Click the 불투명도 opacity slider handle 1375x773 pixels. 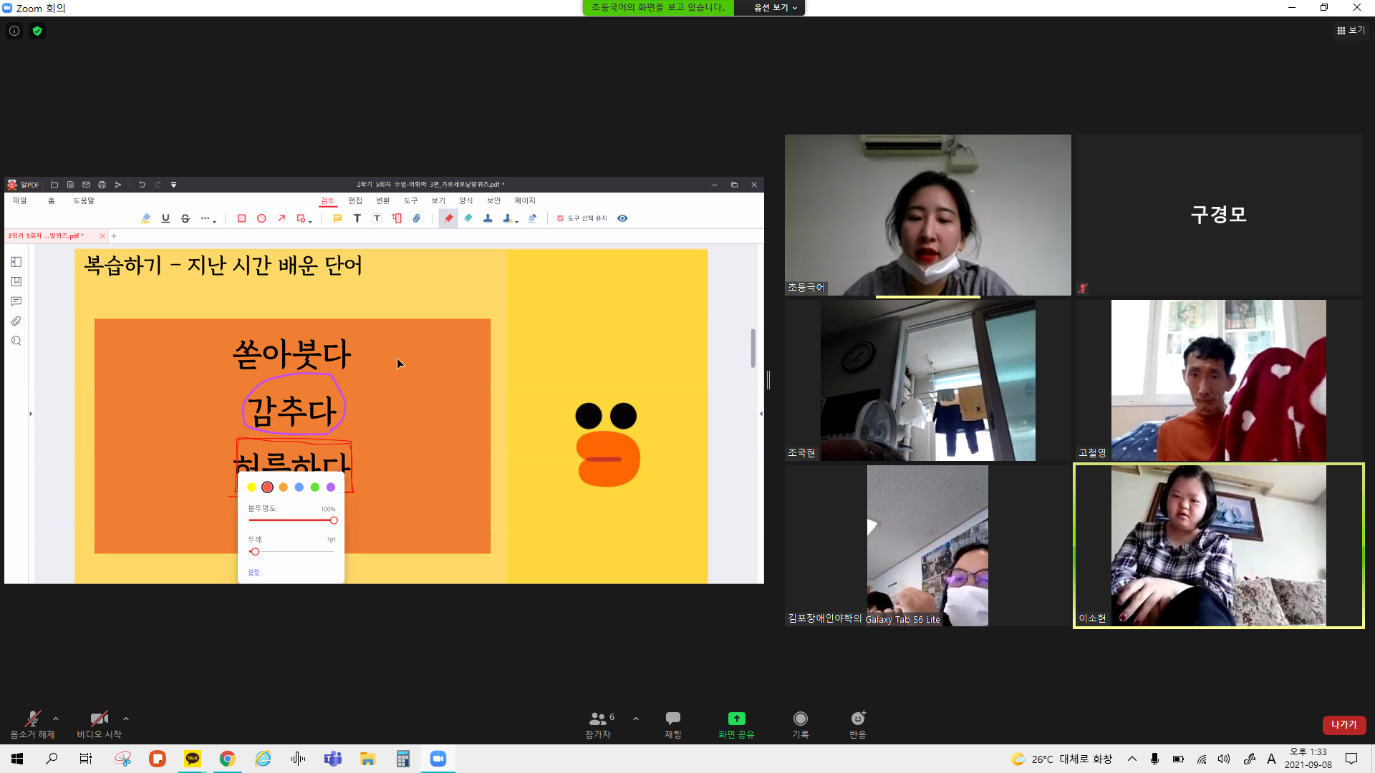(x=334, y=520)
